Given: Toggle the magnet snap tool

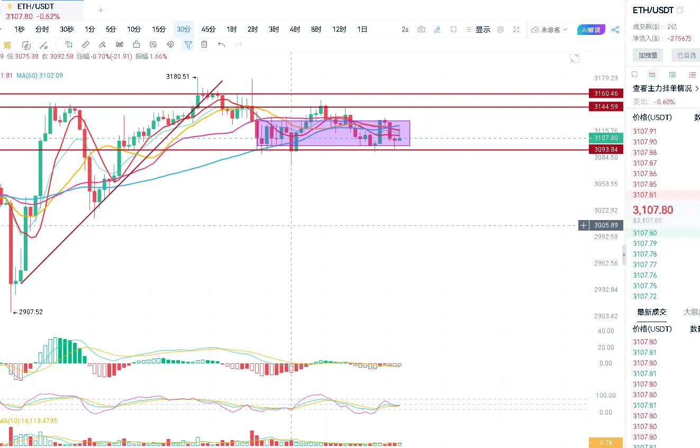Looking at the screenshot, I should [170, 44].
